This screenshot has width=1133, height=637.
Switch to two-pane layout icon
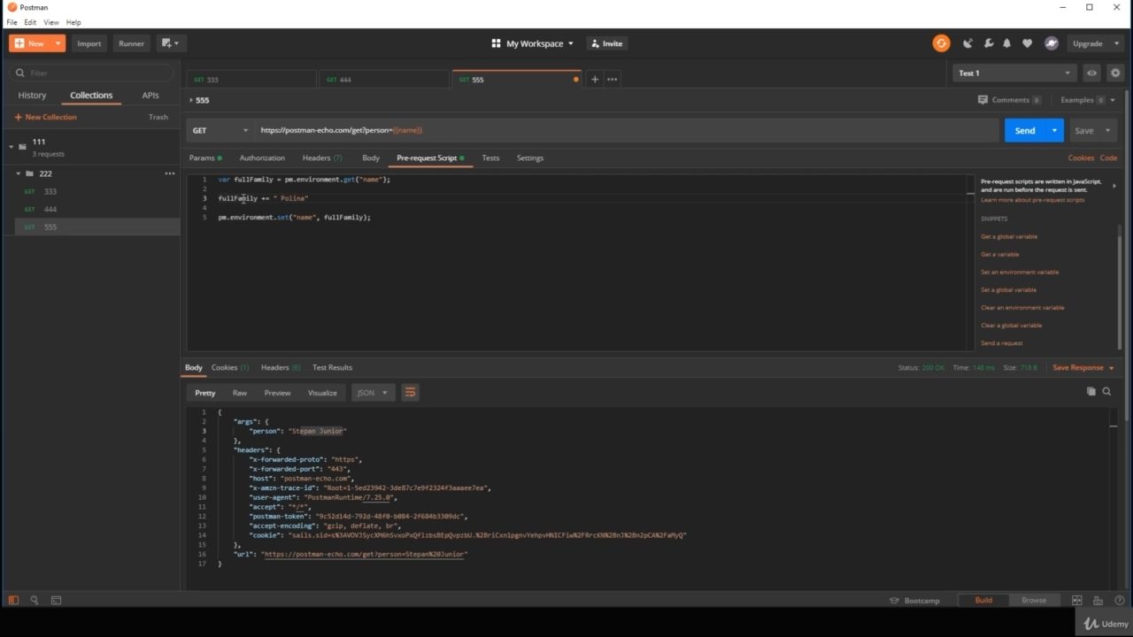(x=1077, y=600)
